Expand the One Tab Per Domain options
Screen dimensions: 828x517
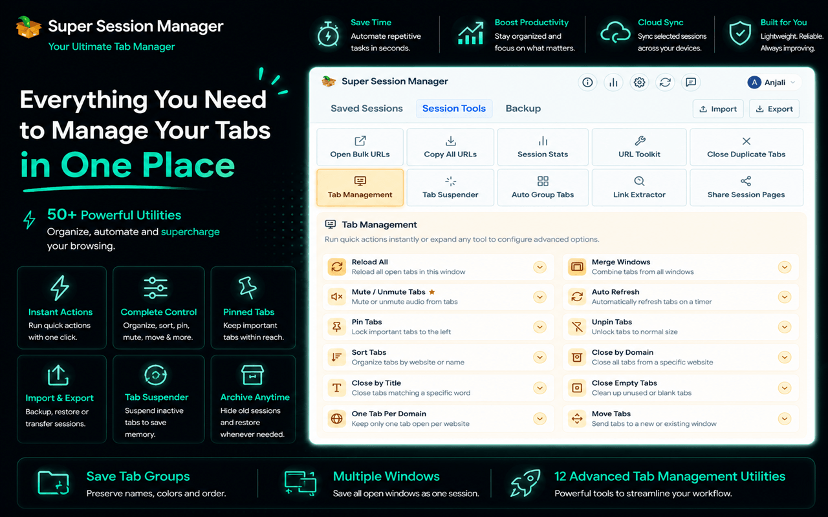coord(539,419)
